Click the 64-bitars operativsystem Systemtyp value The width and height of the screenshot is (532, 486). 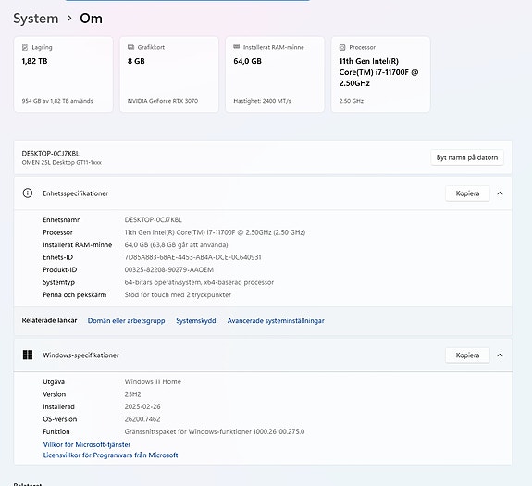pyautogui.click(x=199, y=282)
